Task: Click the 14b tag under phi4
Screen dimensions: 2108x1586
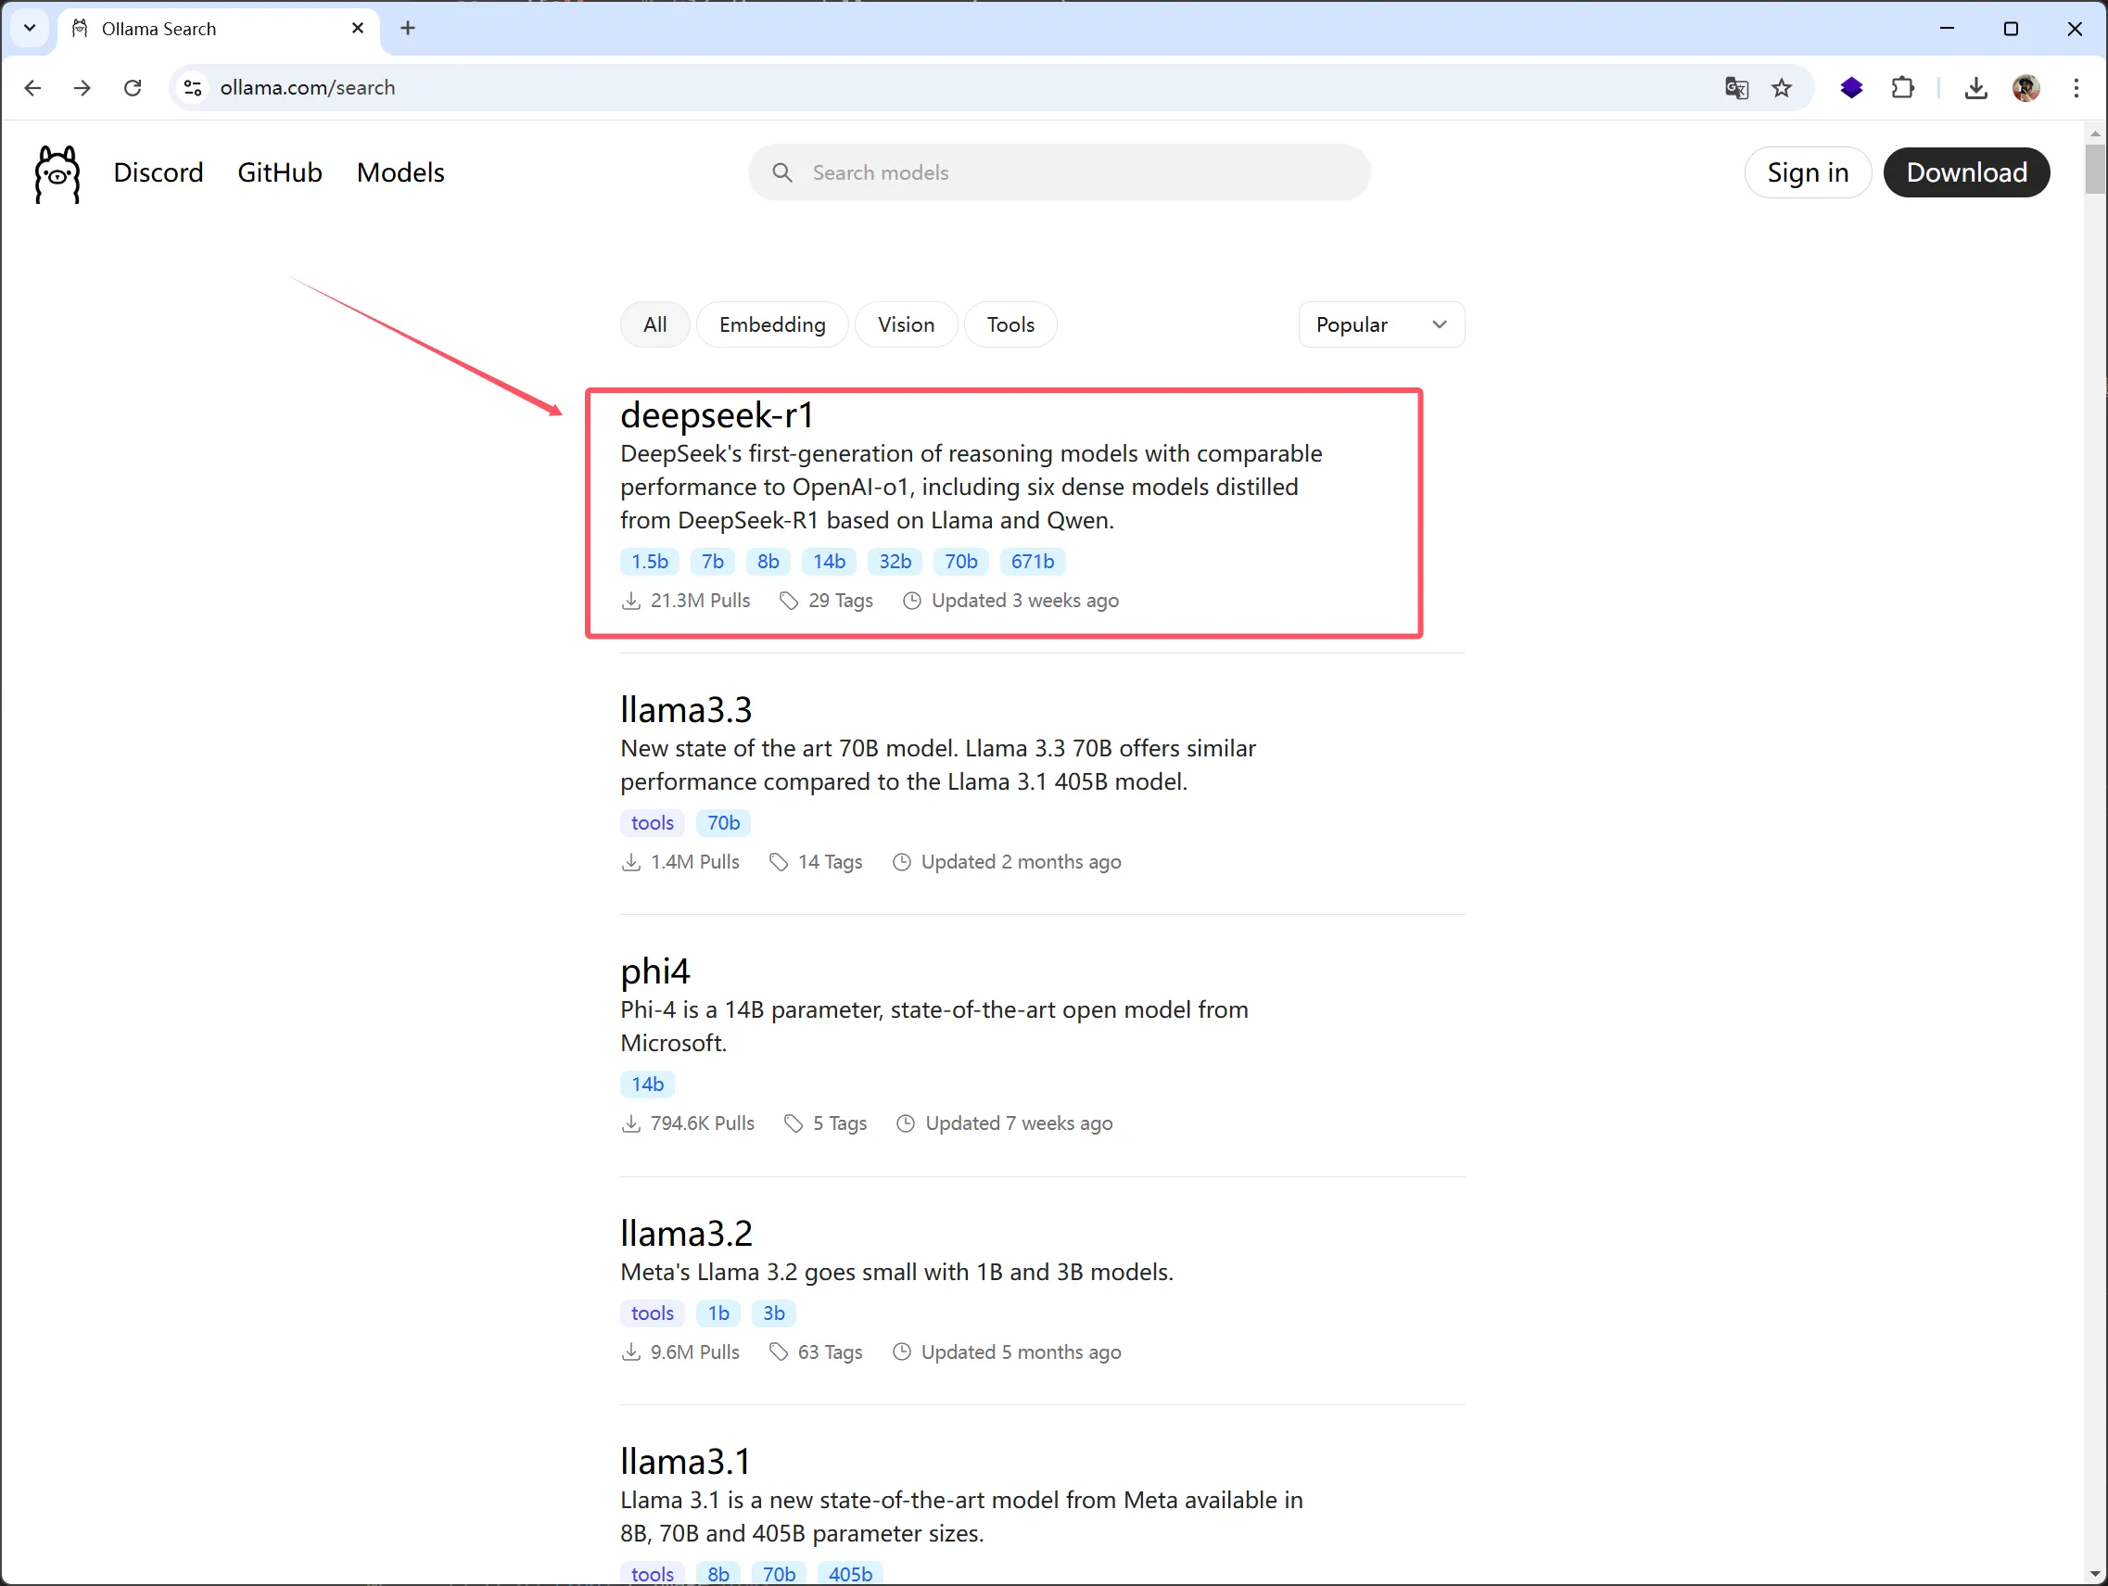Action: click(x=647, y=1084)
